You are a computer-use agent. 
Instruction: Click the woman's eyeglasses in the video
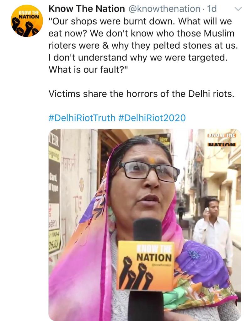149,171
